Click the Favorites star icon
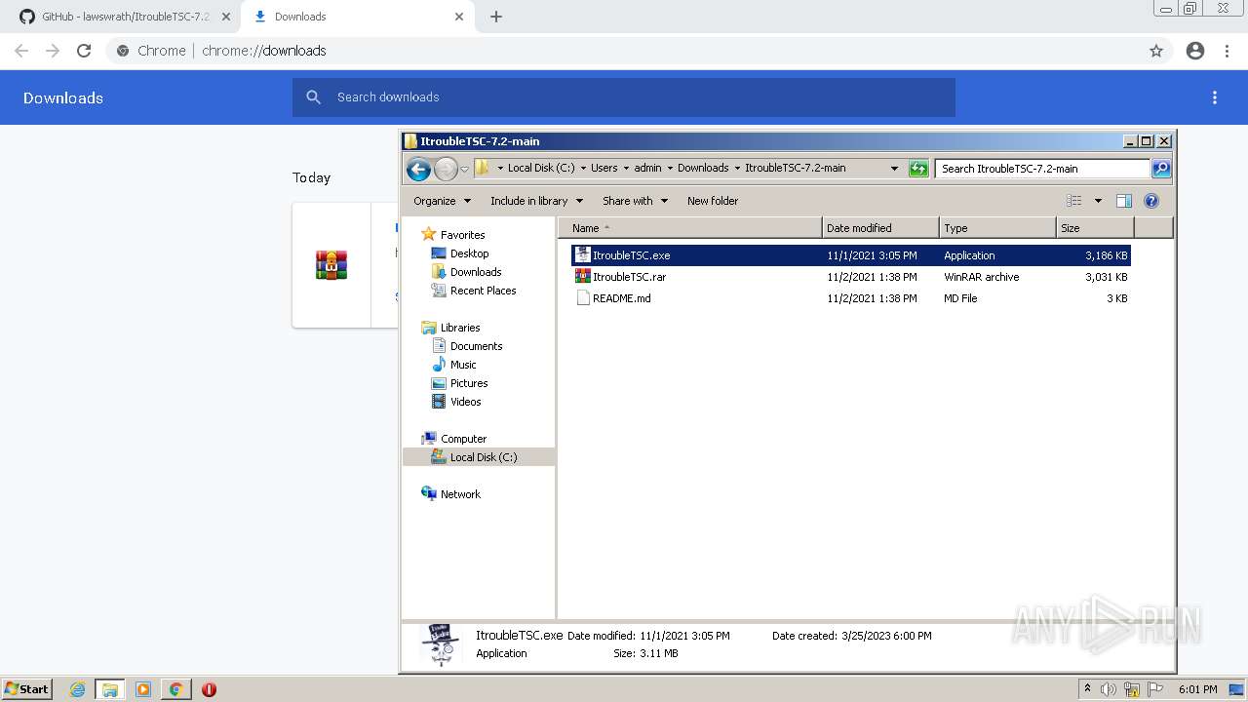 (429, 235)
